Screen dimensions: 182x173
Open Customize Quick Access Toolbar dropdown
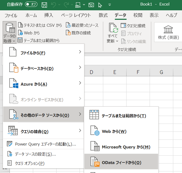(110, 5)
